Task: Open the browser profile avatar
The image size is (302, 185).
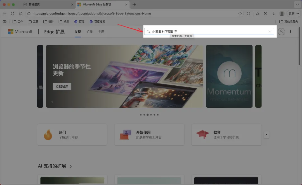Action: pyautogui.click(x=282, y=13)
